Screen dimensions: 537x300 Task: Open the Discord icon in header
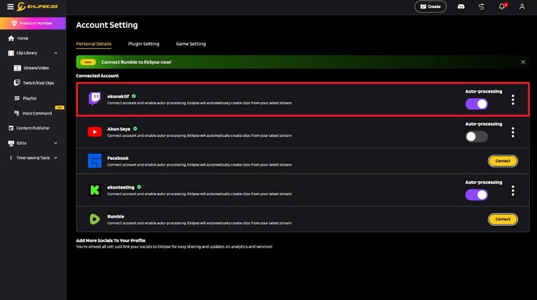point(461,7)
